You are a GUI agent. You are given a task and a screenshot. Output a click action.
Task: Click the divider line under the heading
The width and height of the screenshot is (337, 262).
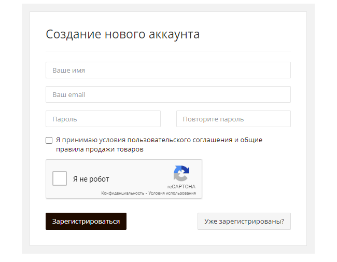click(x=168, y=51)
